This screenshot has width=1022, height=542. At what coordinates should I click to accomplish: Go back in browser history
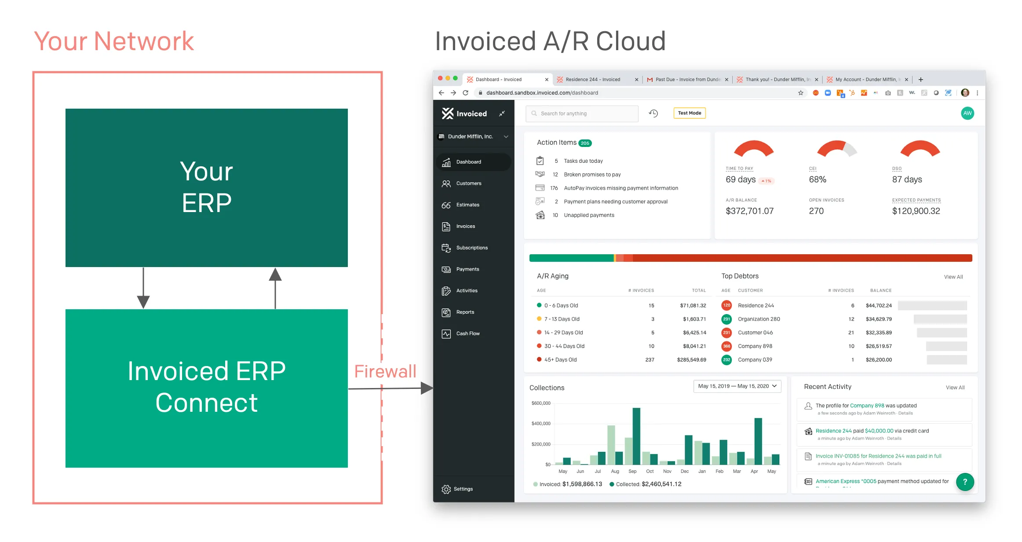(442, 93)
